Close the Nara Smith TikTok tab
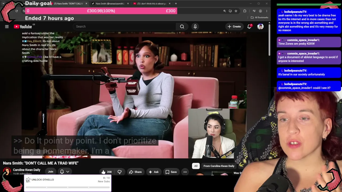Image resolution: width=342 pixels, height=192 pixels. (128, 3)
